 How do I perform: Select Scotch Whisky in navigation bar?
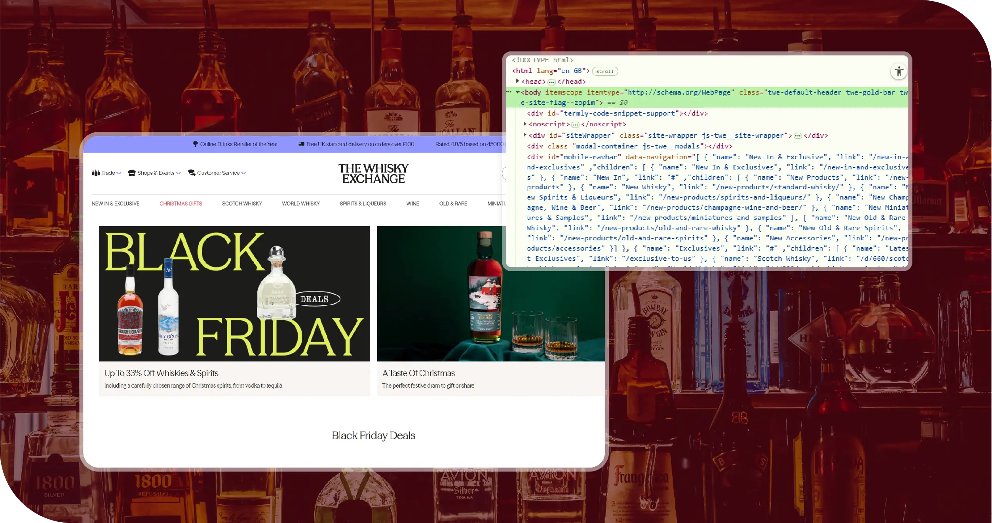pyautogui.click(x=242, y=203)
